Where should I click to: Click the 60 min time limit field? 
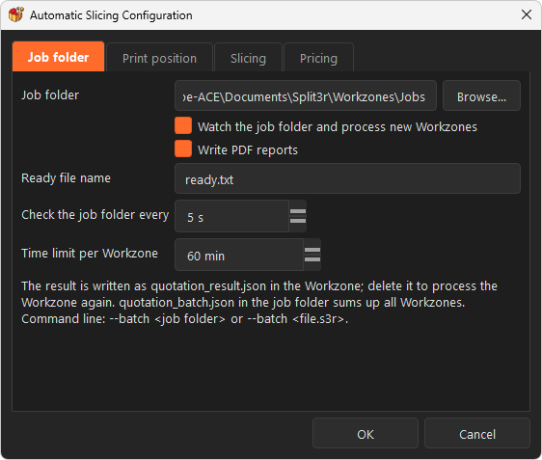(x=239, y=255)
